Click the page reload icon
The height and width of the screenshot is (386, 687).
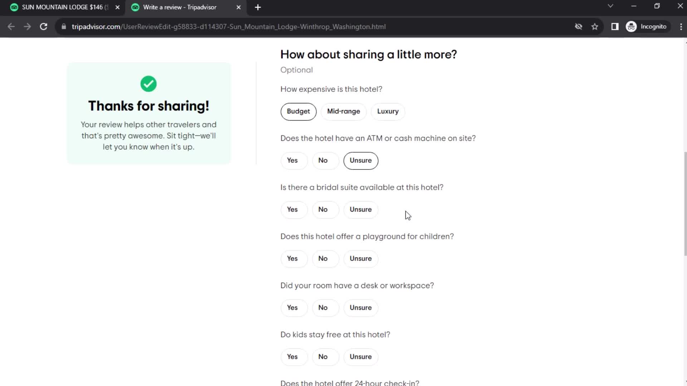click(43, 26)
